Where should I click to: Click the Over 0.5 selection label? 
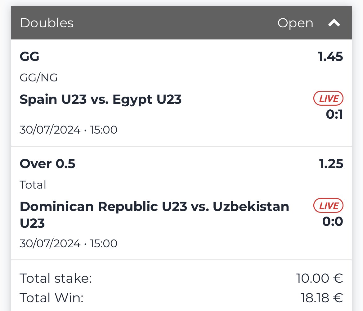pyautogui.click(x=47, y=164)
